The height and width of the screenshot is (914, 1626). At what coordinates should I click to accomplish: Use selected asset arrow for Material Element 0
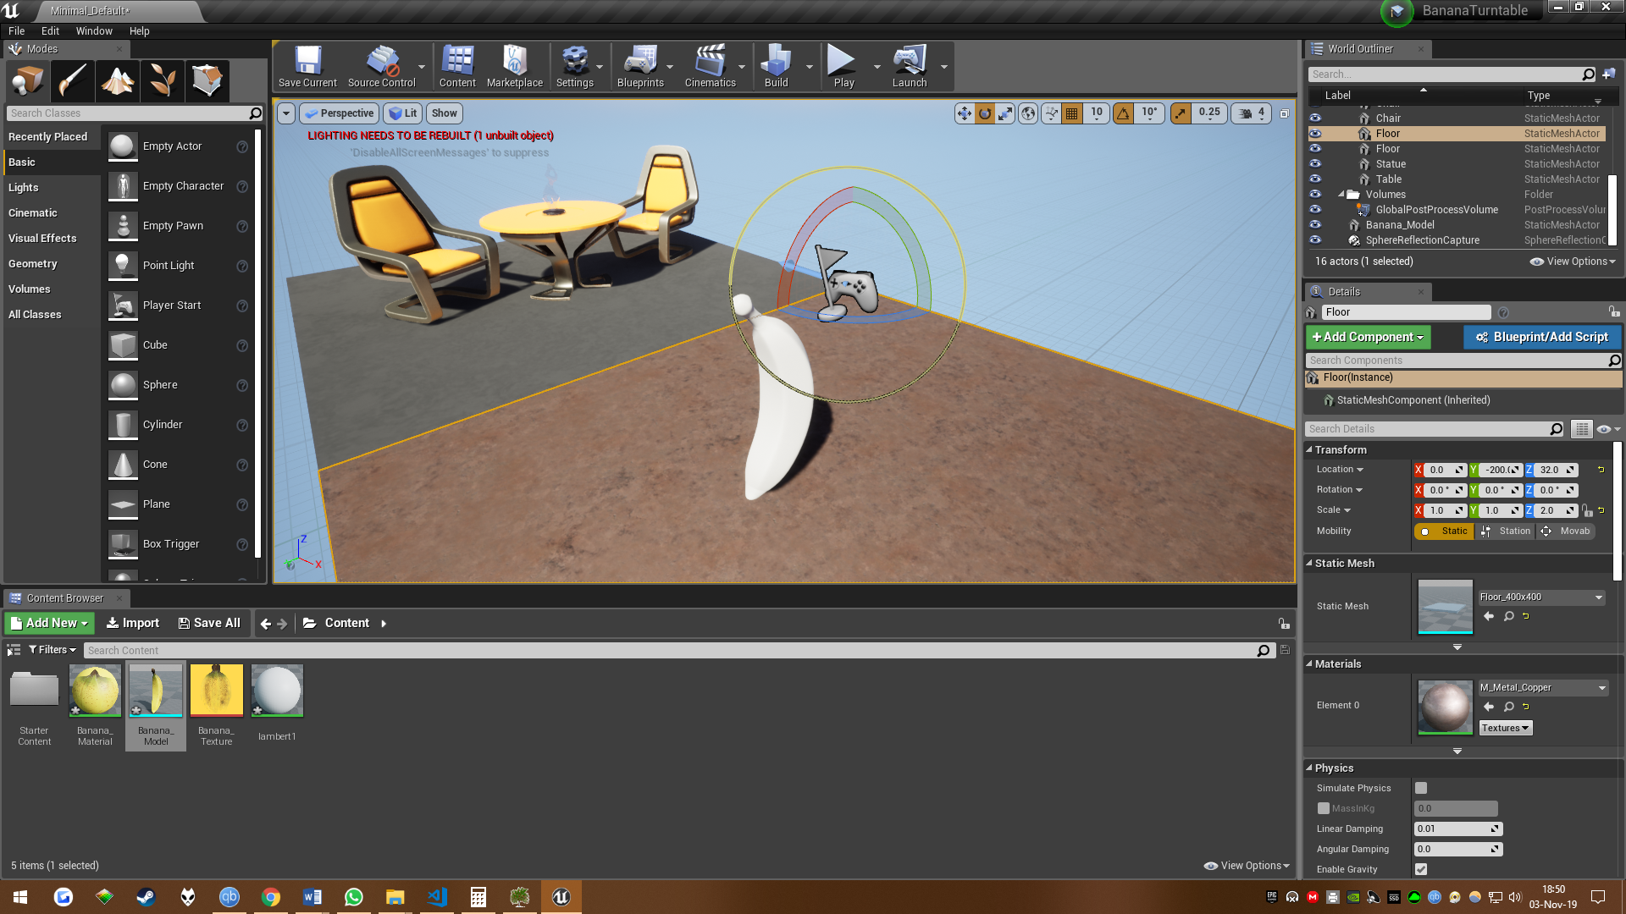click(x=1489, y=707)
